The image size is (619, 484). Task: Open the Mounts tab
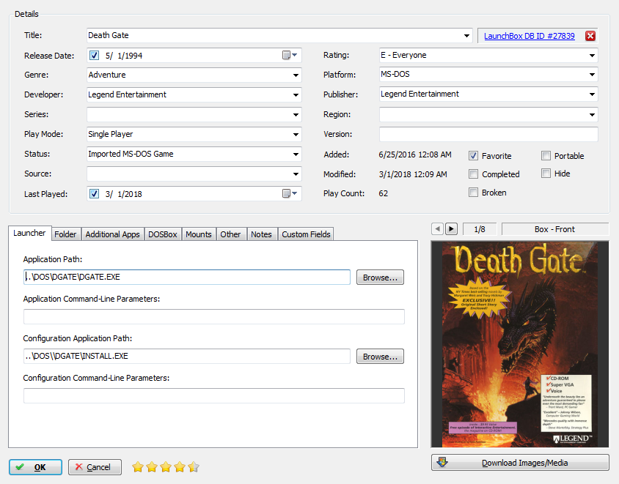pos(199,234)
